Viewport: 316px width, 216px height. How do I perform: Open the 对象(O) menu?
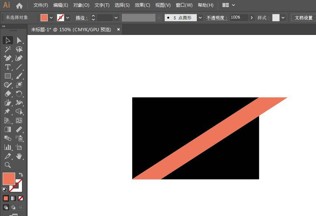[81, 5]
